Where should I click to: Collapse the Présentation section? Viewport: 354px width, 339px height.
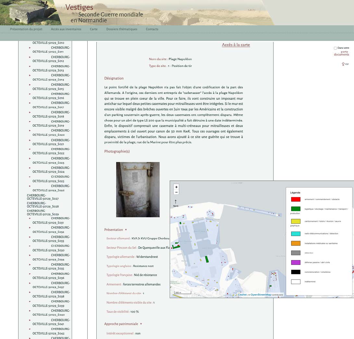click(x=126, y=230)
